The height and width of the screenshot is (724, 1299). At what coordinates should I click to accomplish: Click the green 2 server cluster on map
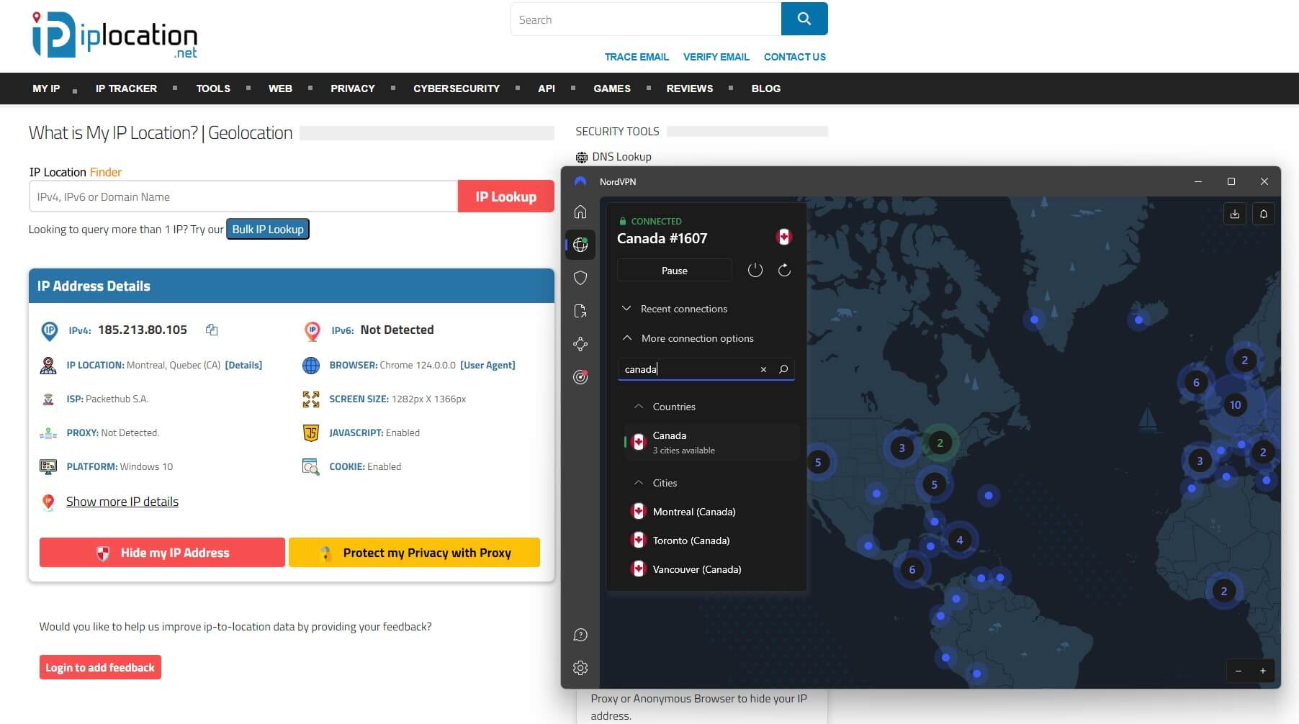939,443
